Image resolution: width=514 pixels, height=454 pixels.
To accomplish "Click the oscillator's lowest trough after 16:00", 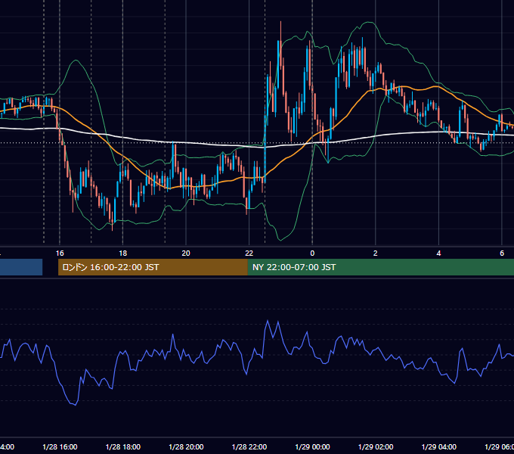I will click(x=76, y=405).
